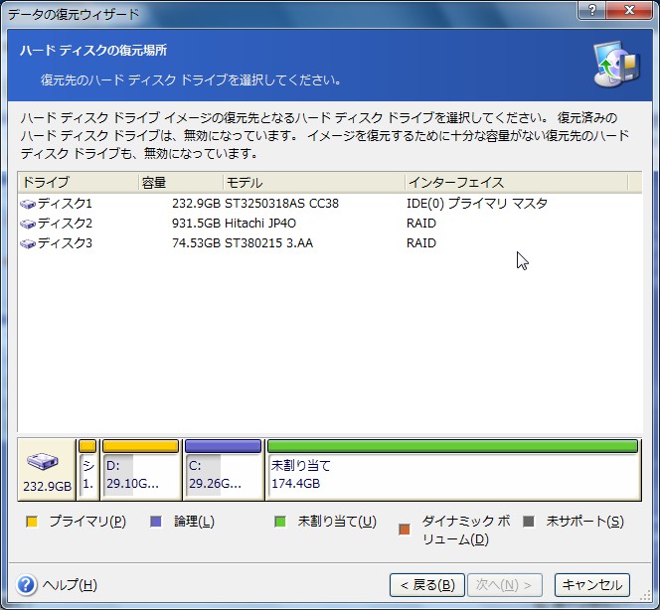This screenshot has width=660, height=610.
Task: Click the blue help question mark icon
Action: pos(27,585)
